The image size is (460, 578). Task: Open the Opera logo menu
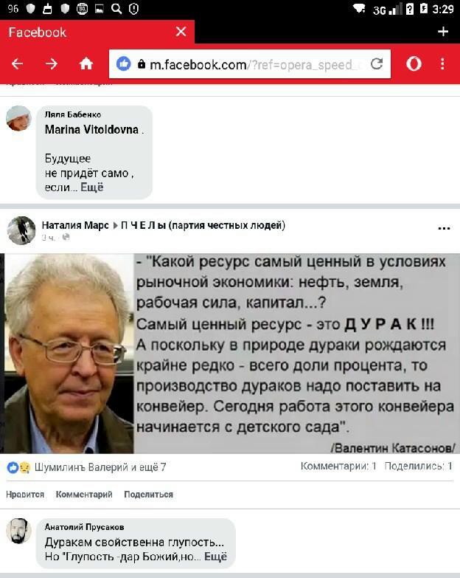(x=414, y=64)
